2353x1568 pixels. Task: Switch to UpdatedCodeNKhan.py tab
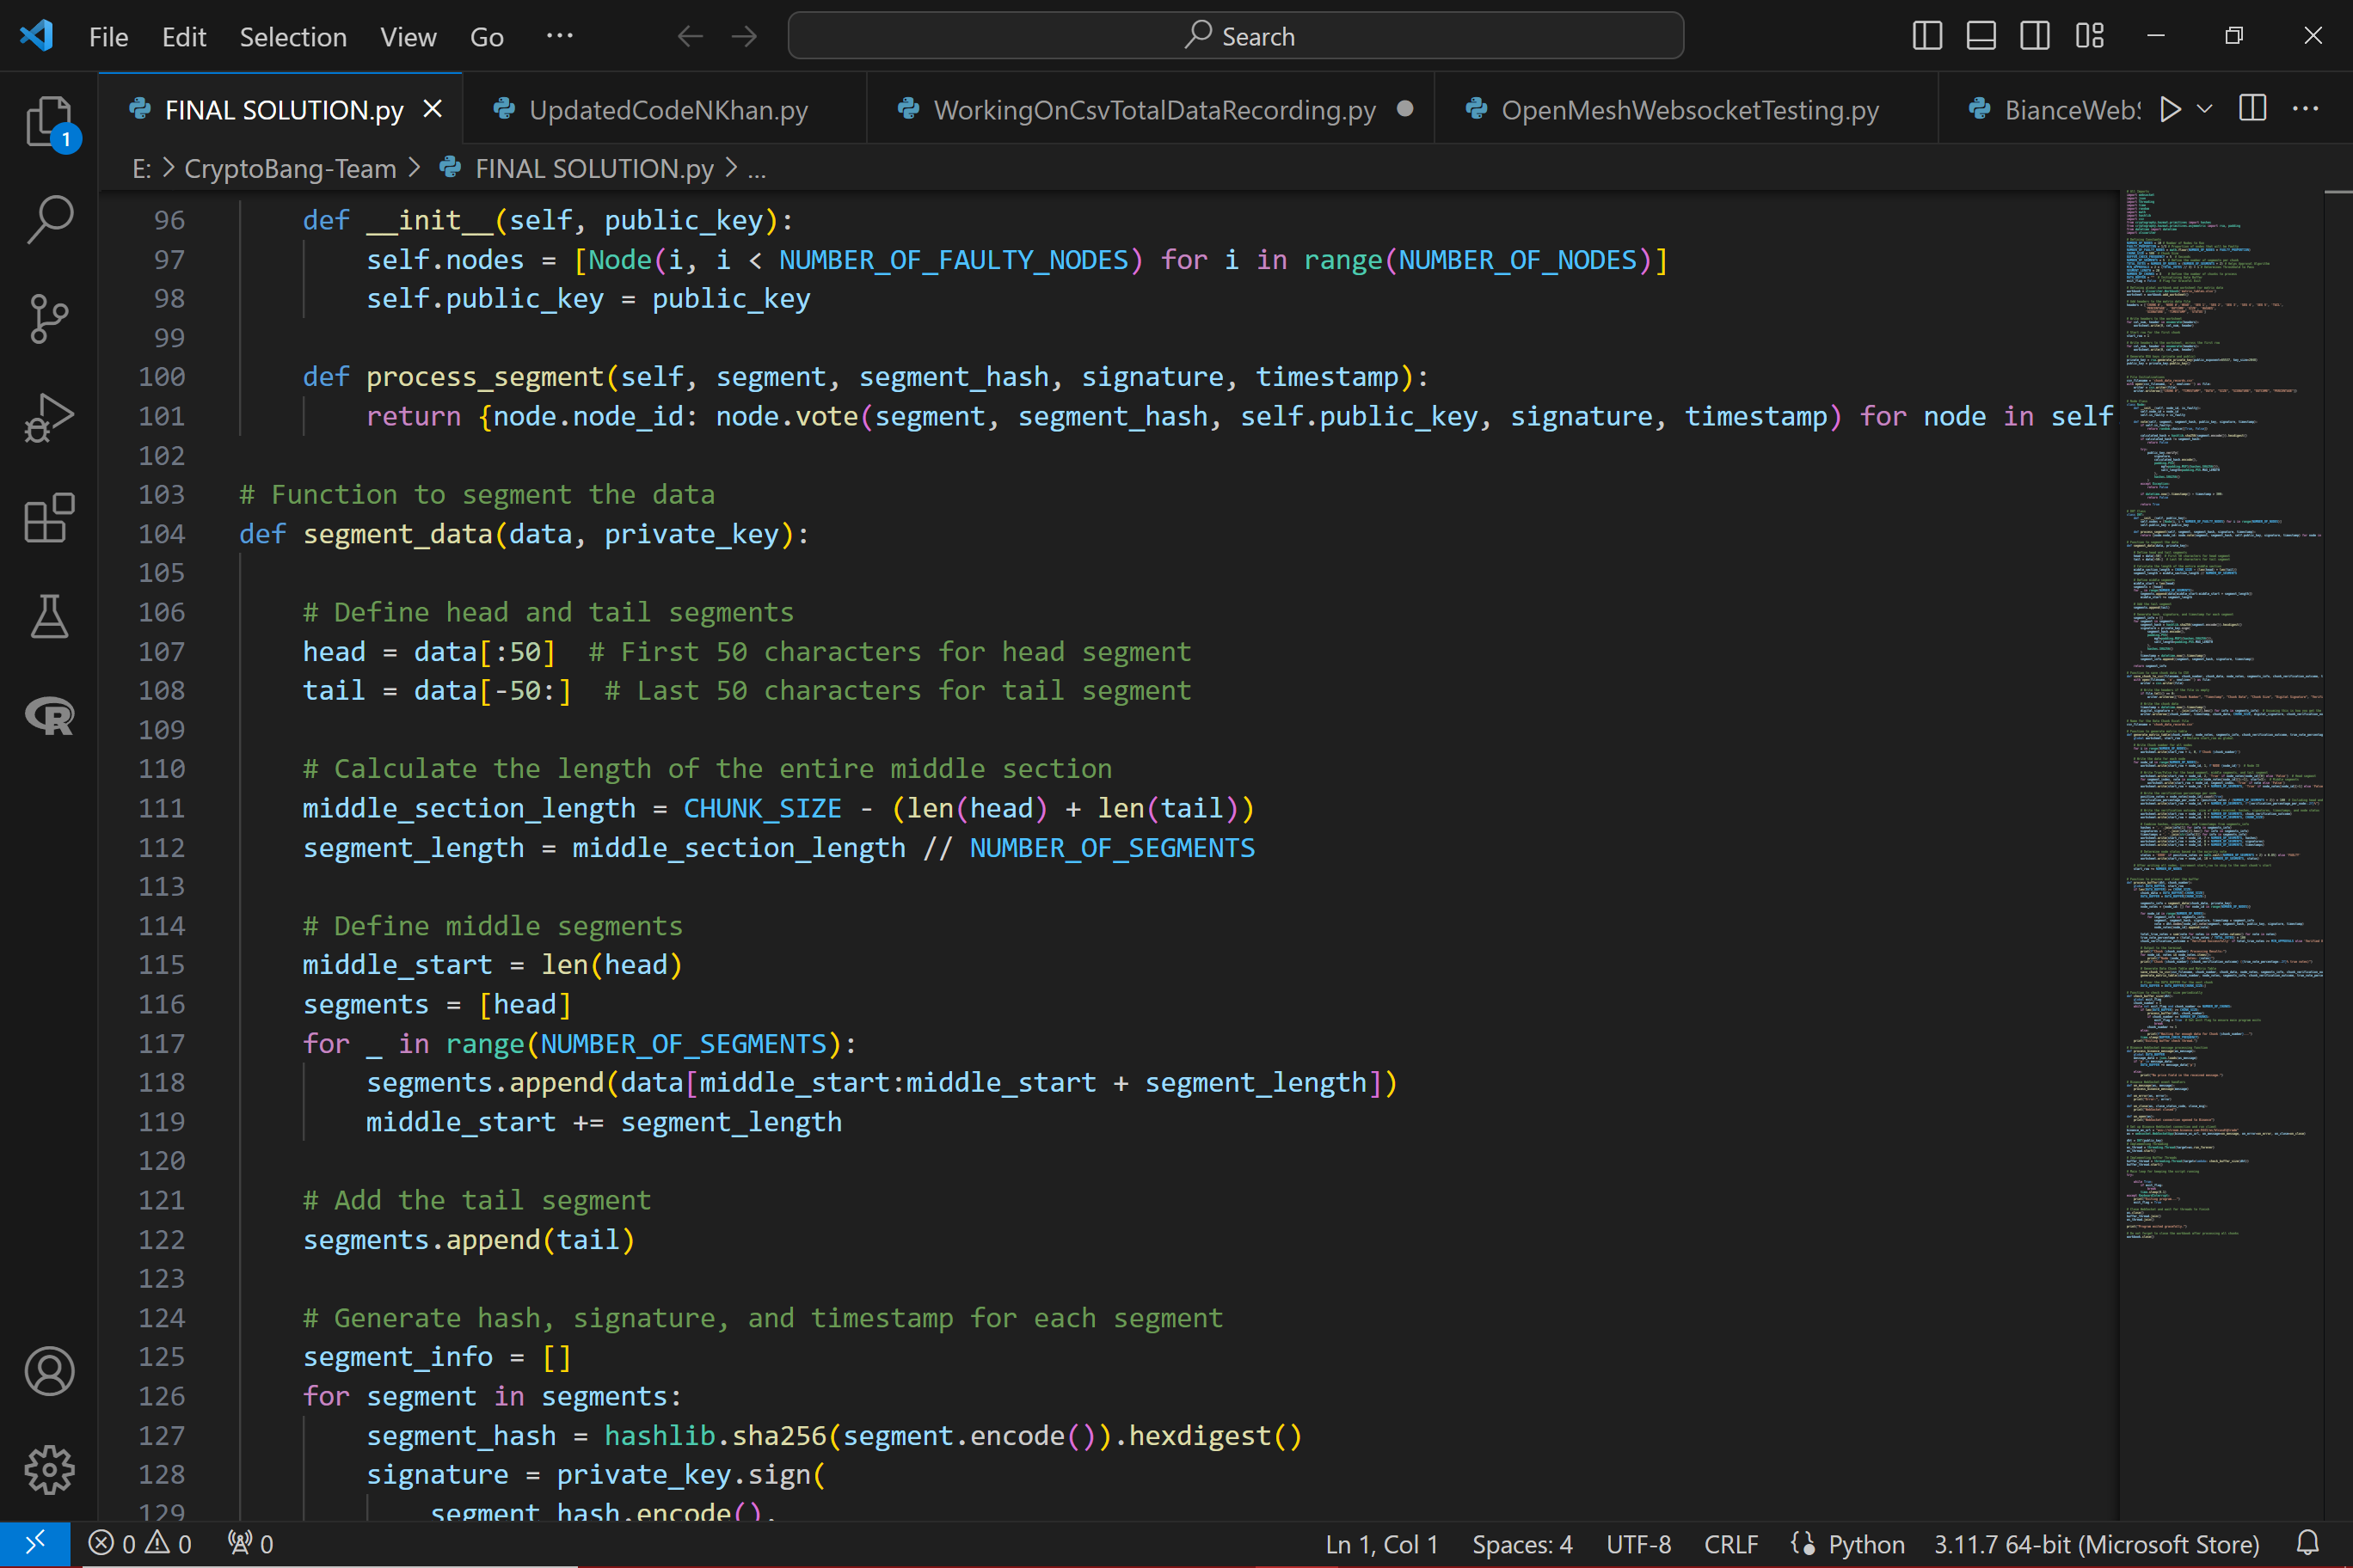point(667,110)
